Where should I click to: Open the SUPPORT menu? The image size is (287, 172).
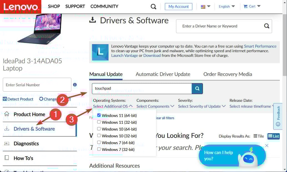point(75,6)
